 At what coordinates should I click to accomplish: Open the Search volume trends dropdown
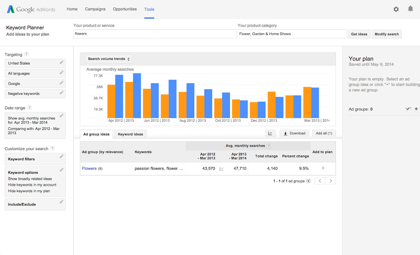109,59
